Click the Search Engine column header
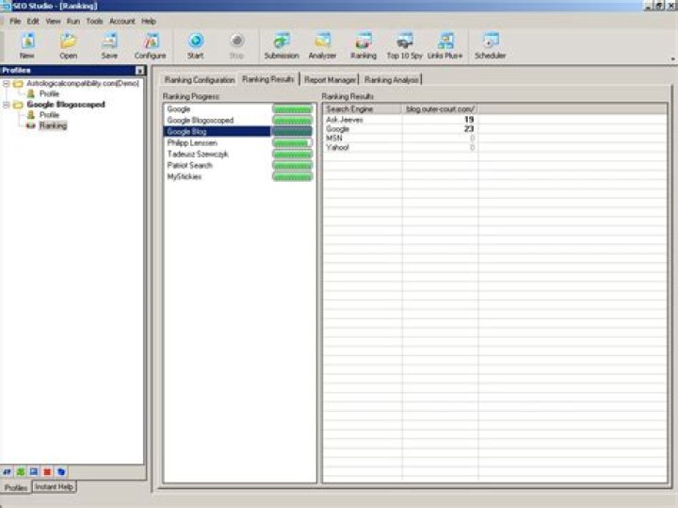The height and width of the screenshot is (508, 678). click(363, 109)
